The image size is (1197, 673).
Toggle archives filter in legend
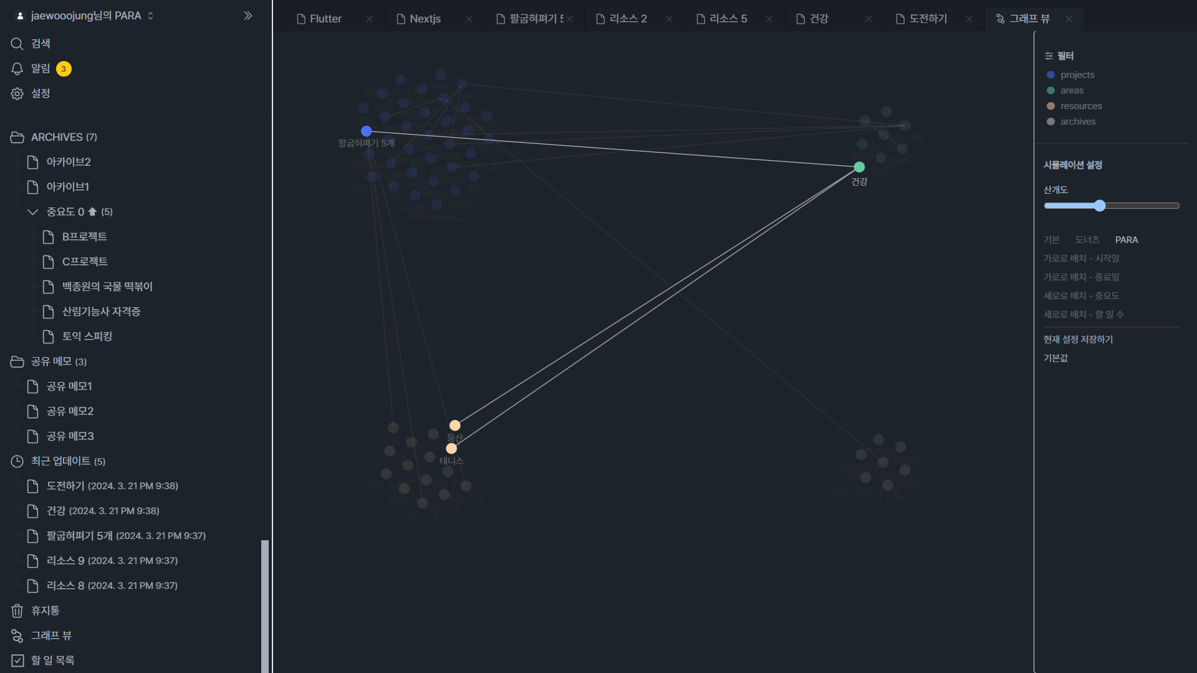[x=1077, y=122]
